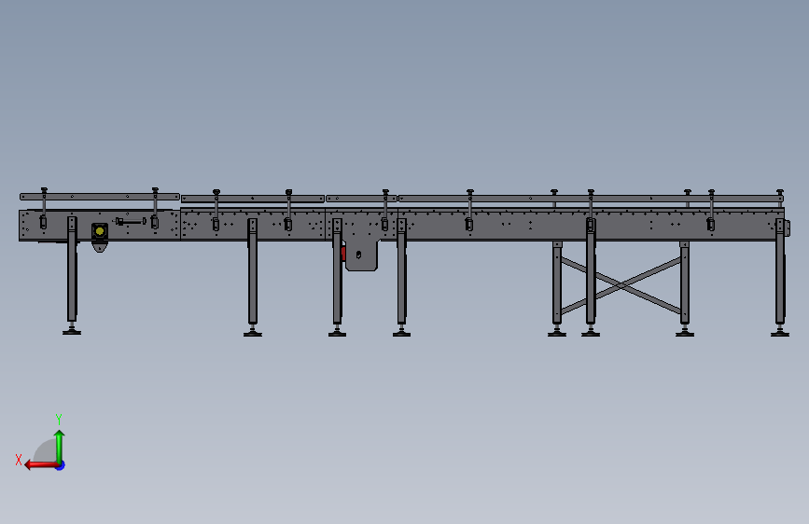Select the yellow motor on the conveyor's left end

[x=100, y=231]
